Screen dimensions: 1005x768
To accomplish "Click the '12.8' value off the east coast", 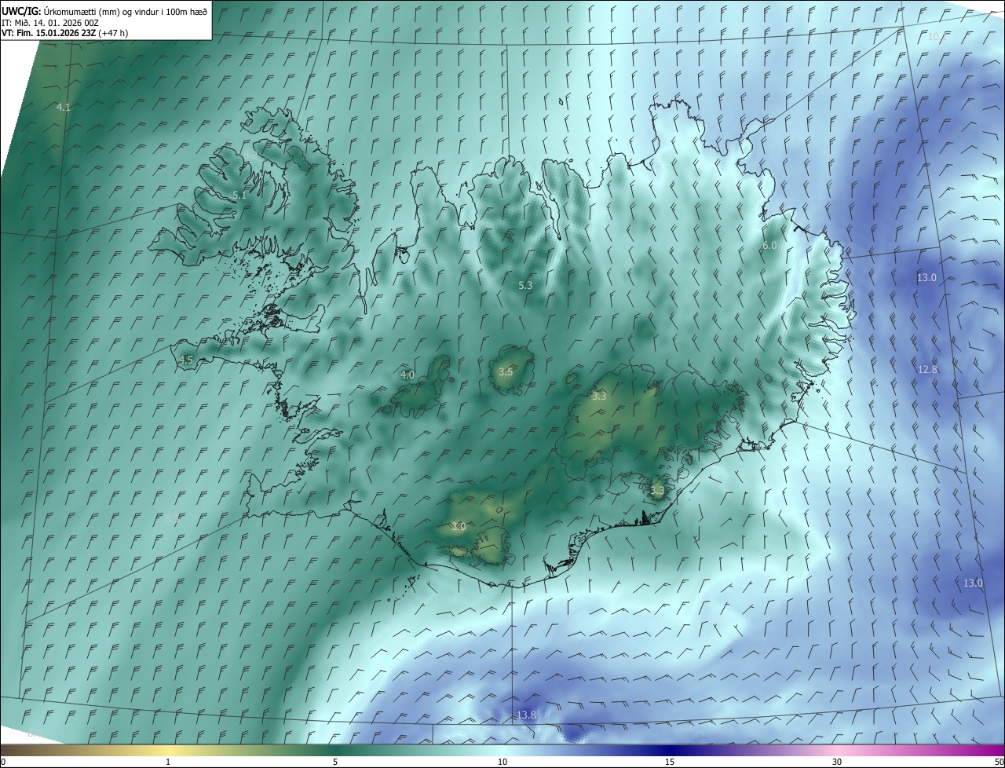I will coord(928,370).
